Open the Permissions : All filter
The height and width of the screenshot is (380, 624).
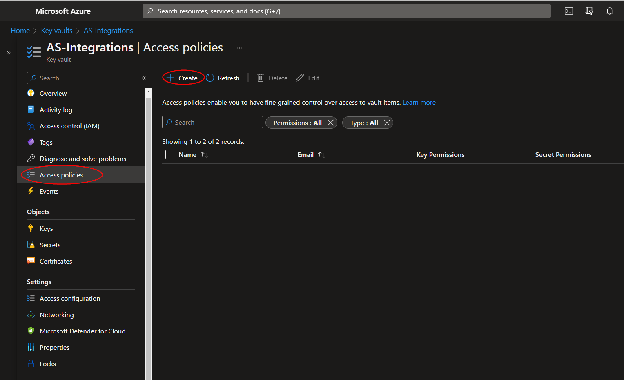[x=297, y=123]
